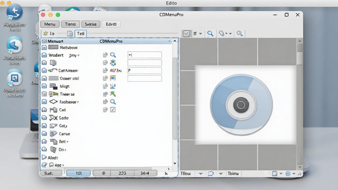Click the Tbimu label in the bottom bar

(233, 174)
